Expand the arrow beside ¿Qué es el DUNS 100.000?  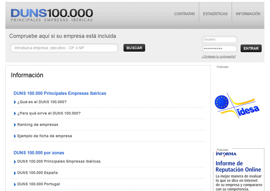point(15,102)
